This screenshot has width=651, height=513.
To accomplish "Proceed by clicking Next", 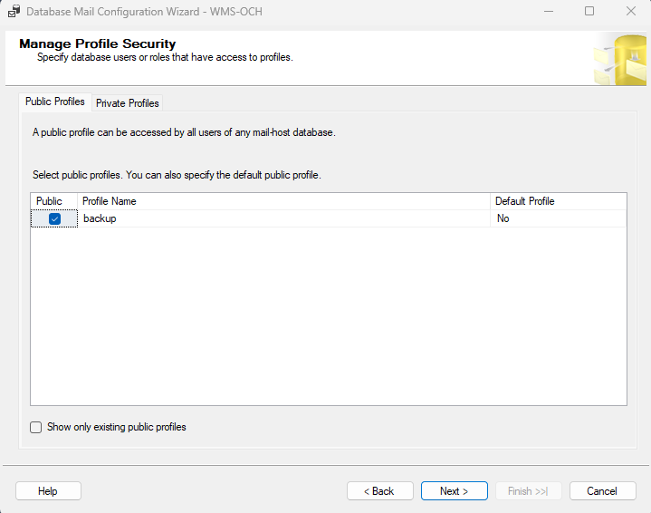I will point(454,491).
